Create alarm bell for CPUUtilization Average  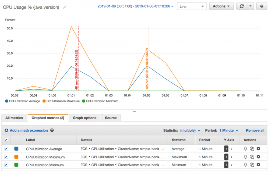click(x=246, y=149)
